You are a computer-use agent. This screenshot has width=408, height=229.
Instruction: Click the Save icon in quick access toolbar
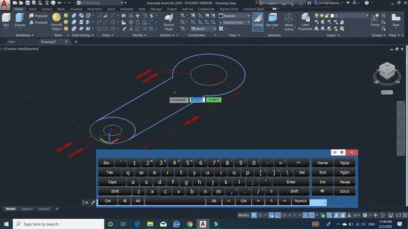[x=27, y=3]
